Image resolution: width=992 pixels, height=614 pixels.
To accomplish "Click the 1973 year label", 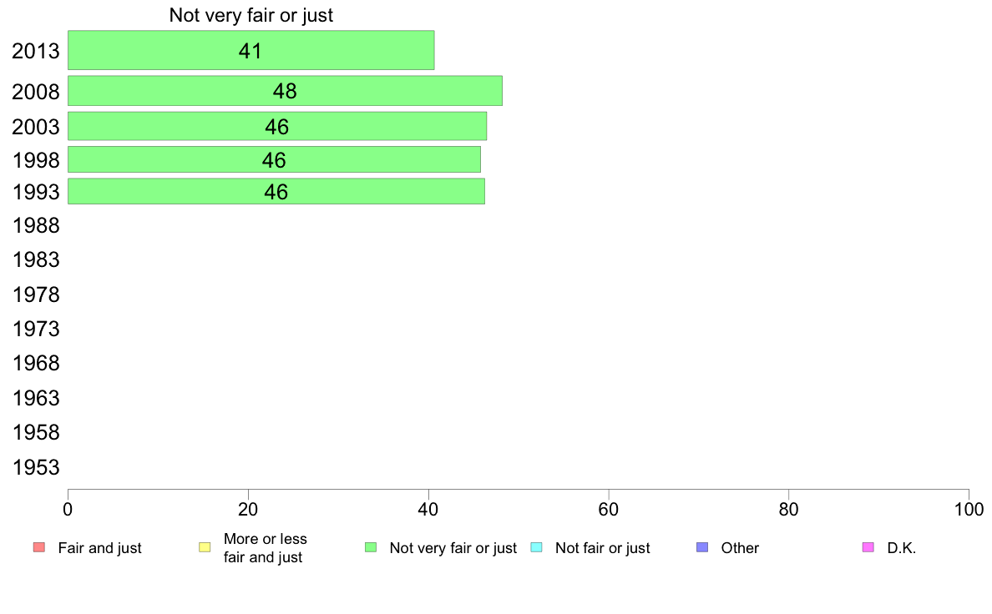I will click(x=36, y=329).
